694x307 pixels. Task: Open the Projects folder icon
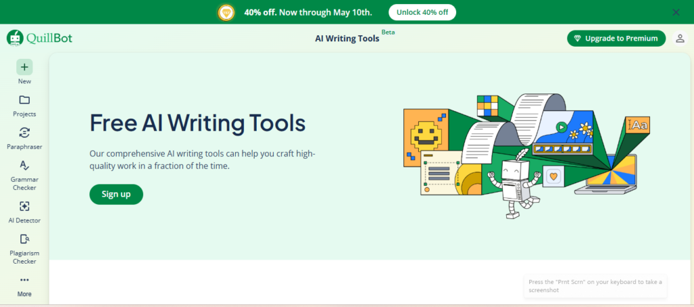24,100
